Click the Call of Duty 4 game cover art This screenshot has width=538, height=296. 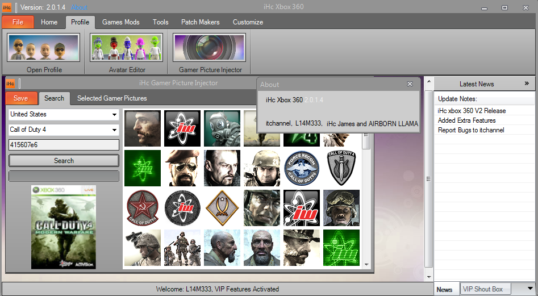click(x=64, y=227)
